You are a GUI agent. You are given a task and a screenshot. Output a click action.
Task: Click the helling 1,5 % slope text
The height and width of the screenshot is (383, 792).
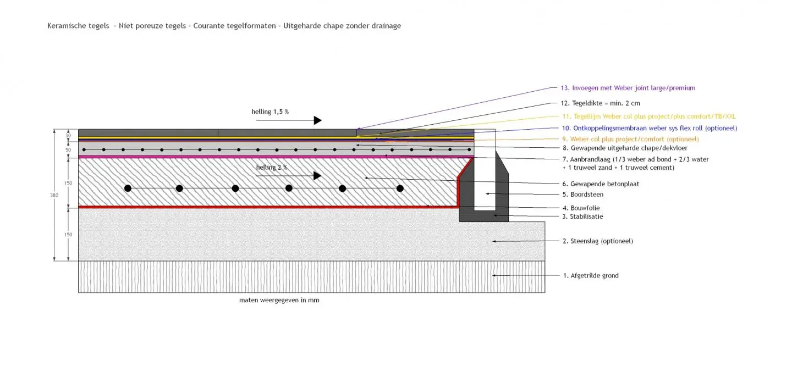tap(270, 112)
